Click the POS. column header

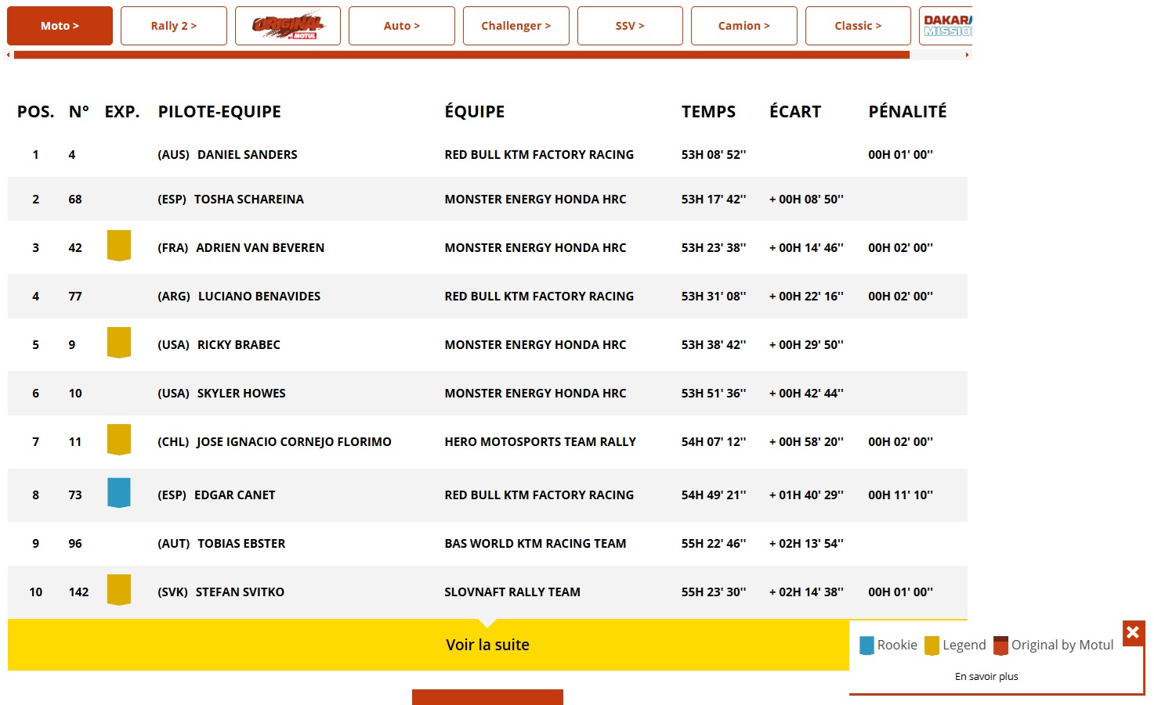click(x=36, y=112)
